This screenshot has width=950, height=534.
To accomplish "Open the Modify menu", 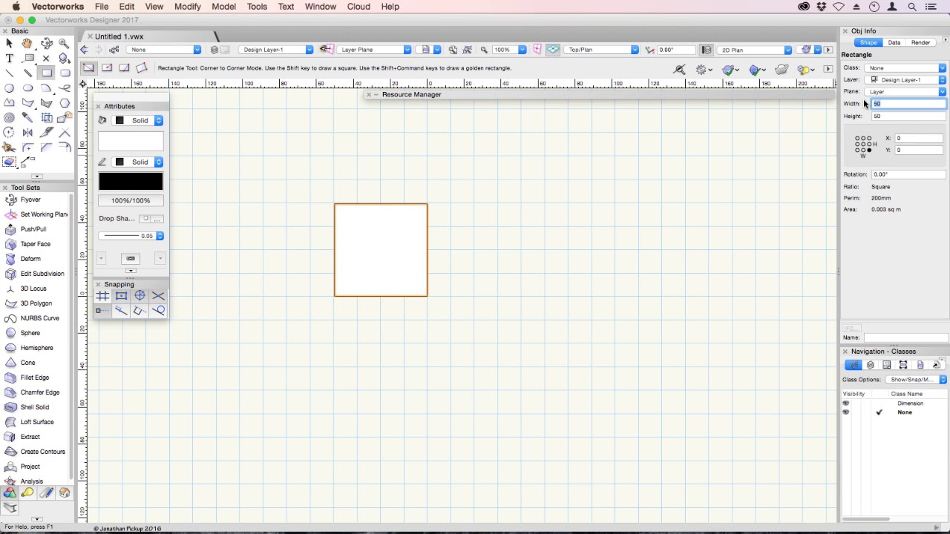I will pyautogui.click(x=188, y=7).
